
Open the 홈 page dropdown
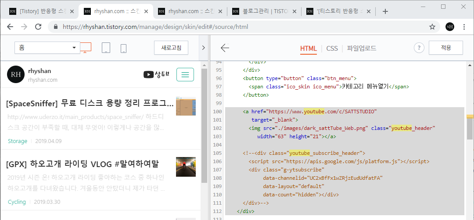(47, 48)
